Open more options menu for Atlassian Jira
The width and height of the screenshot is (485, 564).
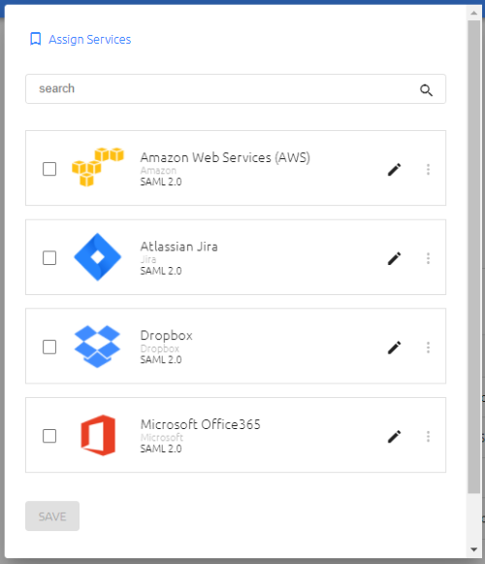[428, 258]
